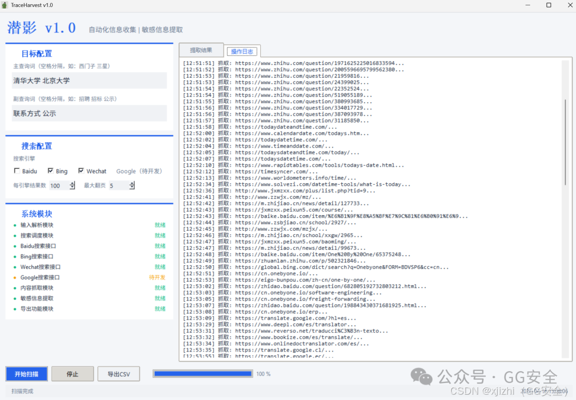The width and height of the screenshot is (576, 400).
Task: Click log line for www.onlinedoctranslator.com/es
Action: (276, 344)
